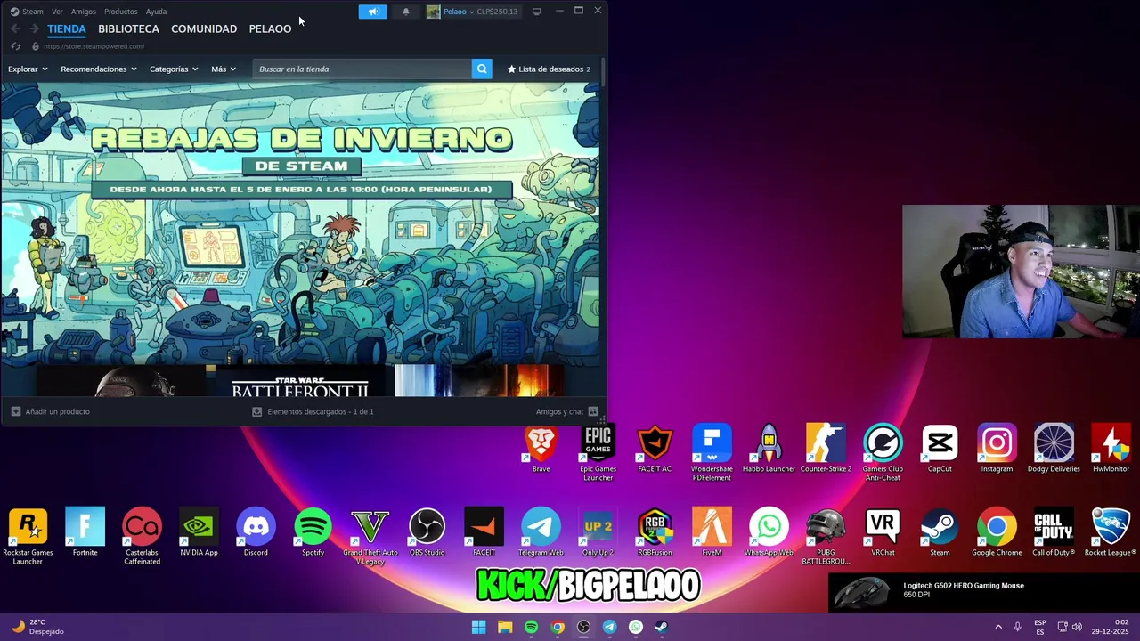Click the Buscar en la tienda search field
The image size is (1140, 641).
[x=362, y=69]
